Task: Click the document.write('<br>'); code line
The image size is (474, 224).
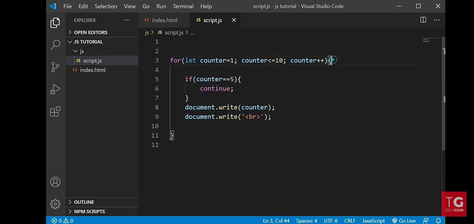Action: click(x=228, y=117)
